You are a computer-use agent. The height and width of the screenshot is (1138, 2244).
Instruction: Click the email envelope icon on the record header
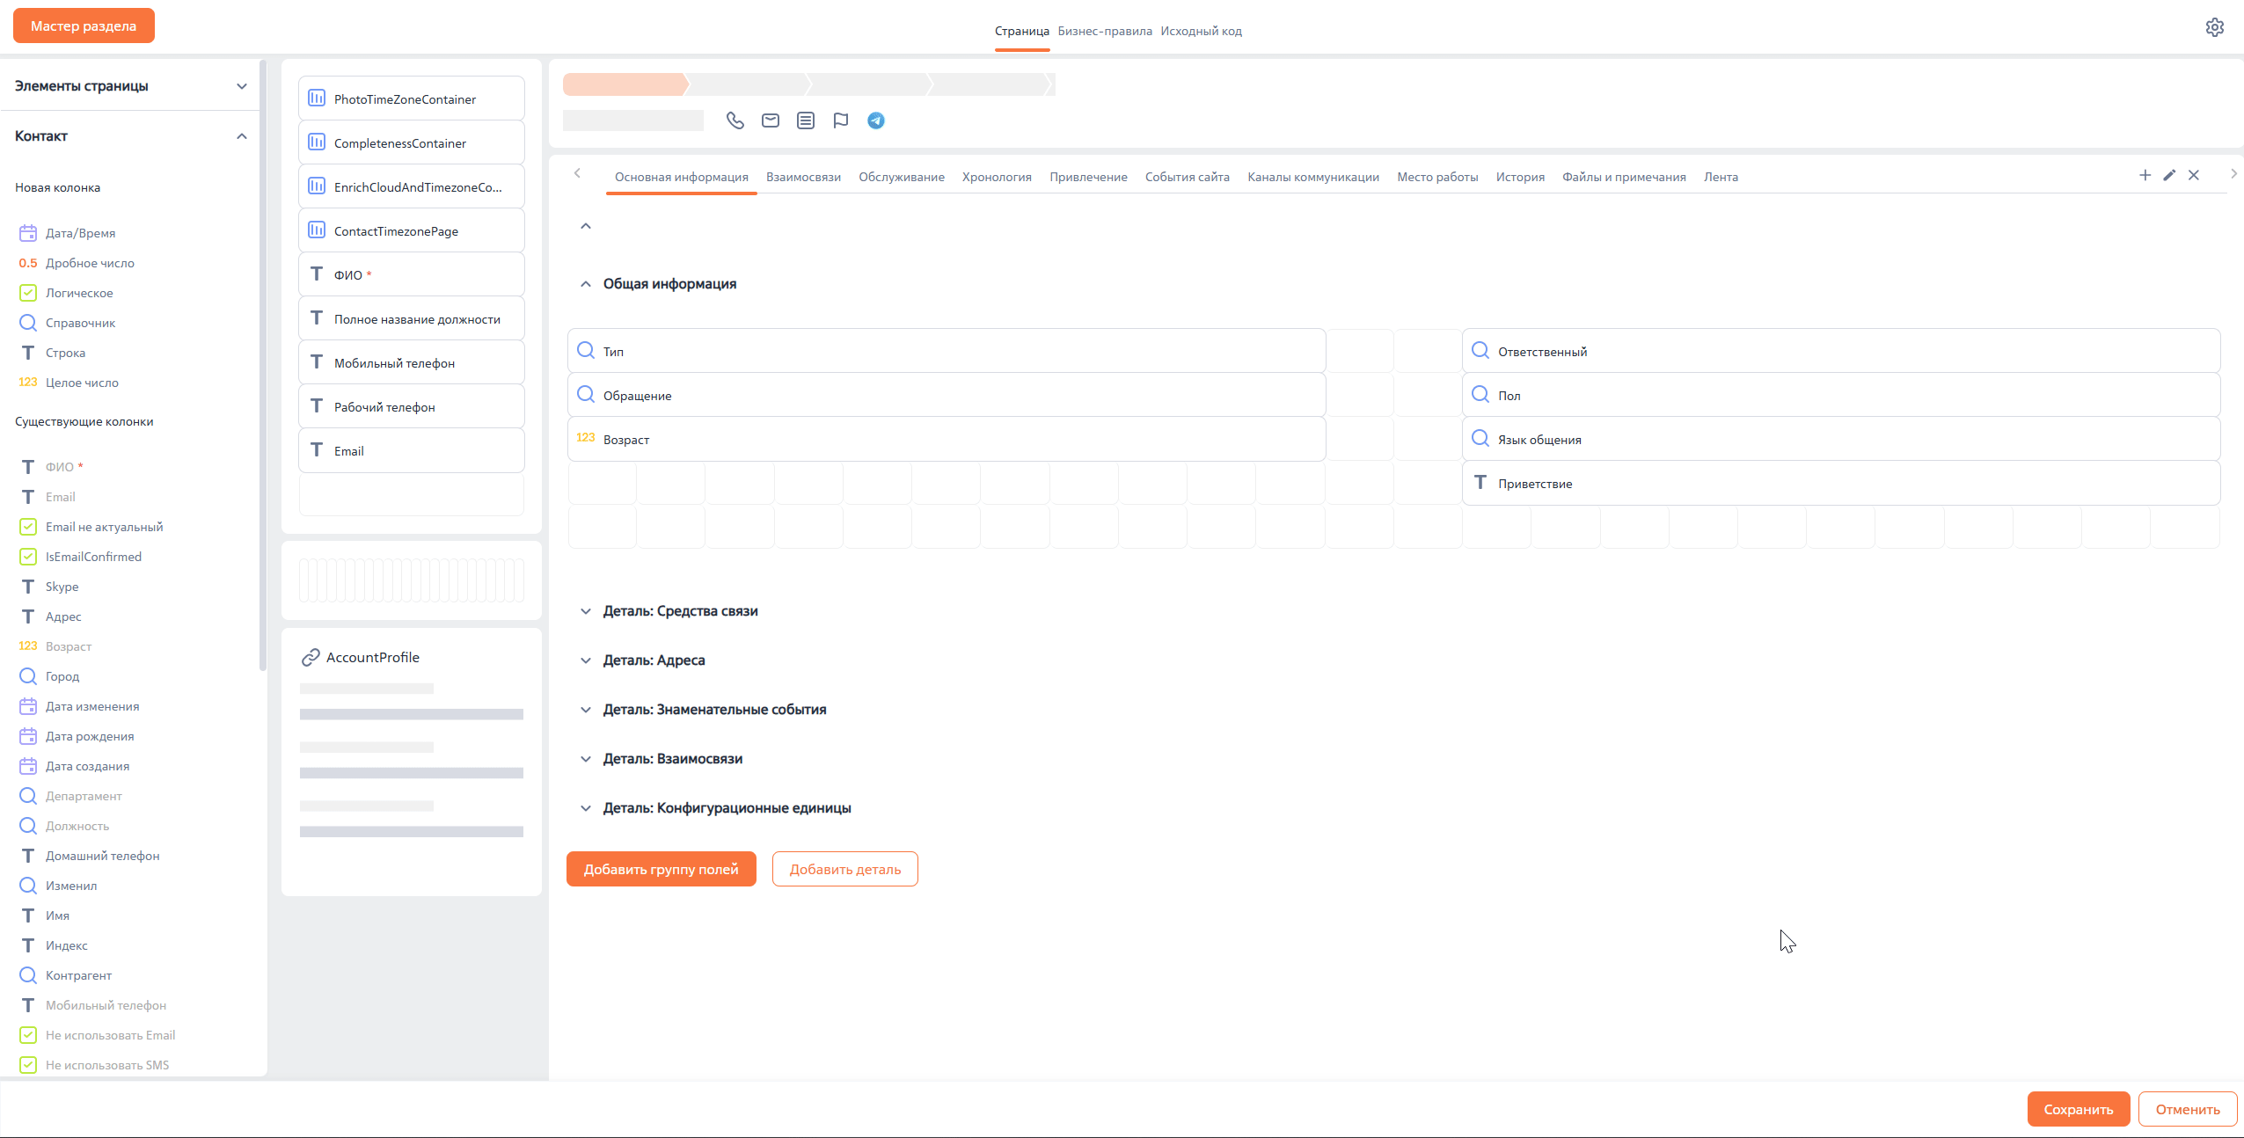pos(770,120)
